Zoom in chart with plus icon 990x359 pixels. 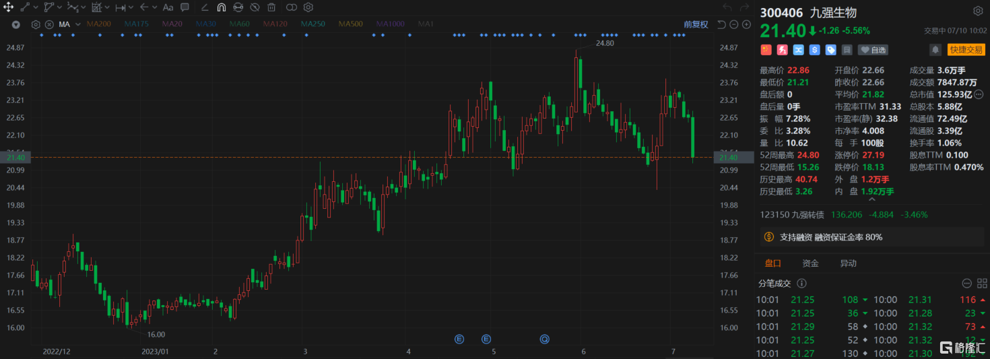point(746,24)
